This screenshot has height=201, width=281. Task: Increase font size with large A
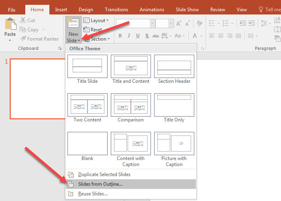tap(179, 23)
